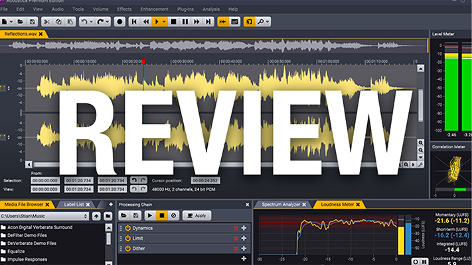Image resolution: width=472 pixels, height=265 pixels.
Task: Open the folder path dropdown in Media File Browser
Action: point(85,216)
